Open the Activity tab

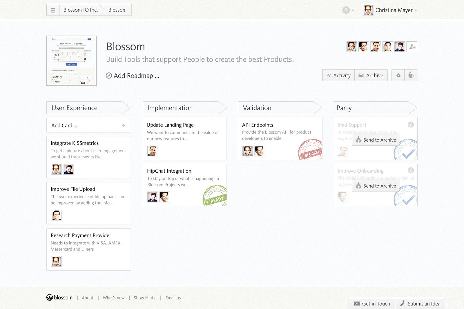(x=338, y=75)
